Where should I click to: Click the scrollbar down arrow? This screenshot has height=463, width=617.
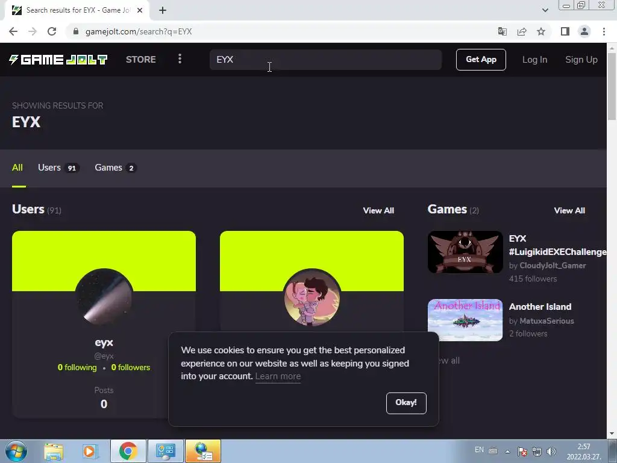pyautogui.click(x=612, y=434)
